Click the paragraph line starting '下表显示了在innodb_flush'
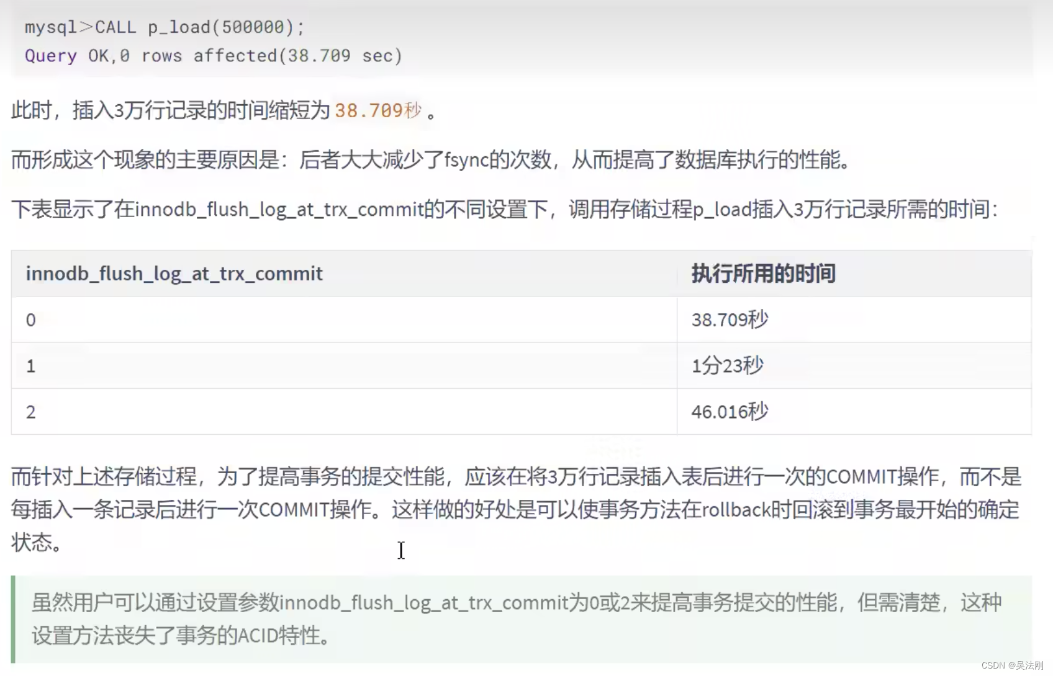 point(504,210)
